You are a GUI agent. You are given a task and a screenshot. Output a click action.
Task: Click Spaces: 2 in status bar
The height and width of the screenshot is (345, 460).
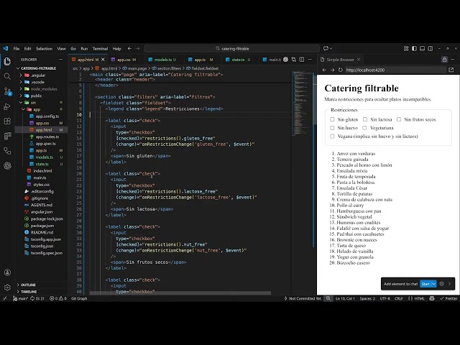pos(367,298)
